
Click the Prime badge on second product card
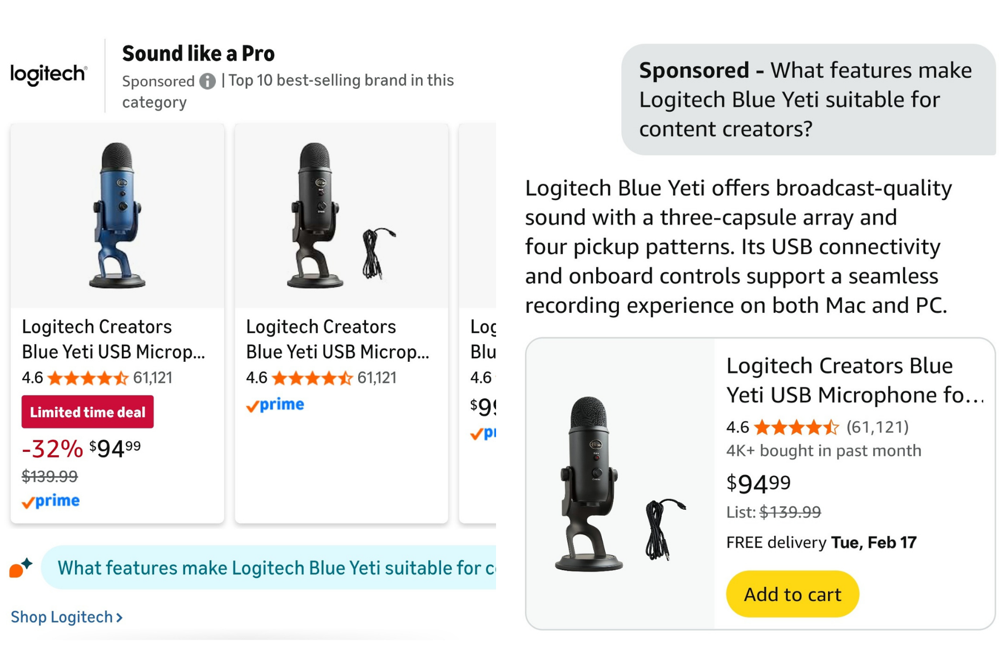[275, 405]
